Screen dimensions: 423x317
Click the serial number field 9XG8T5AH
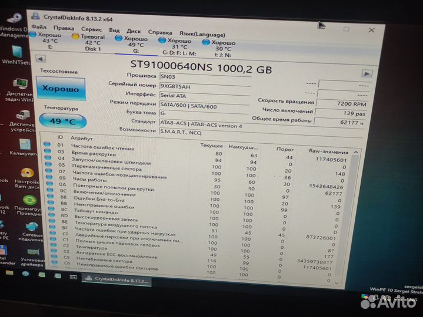click(x=205, y=87)
